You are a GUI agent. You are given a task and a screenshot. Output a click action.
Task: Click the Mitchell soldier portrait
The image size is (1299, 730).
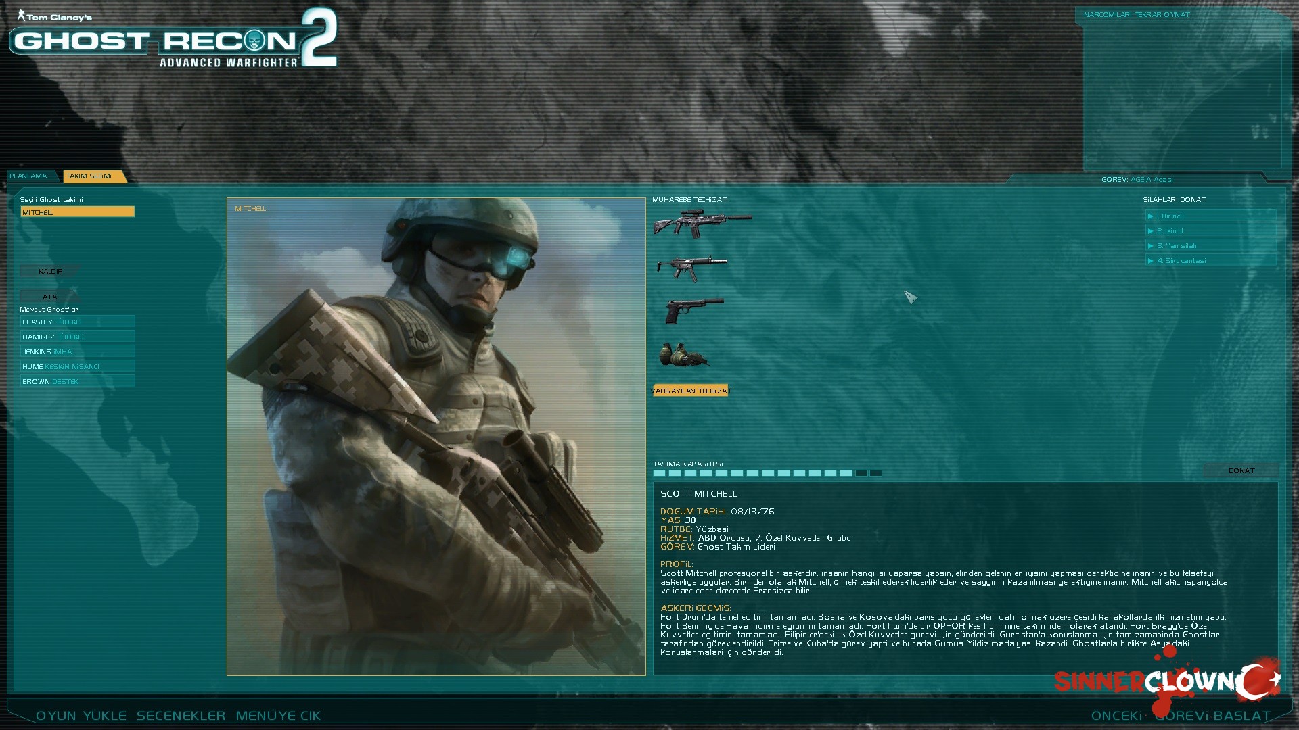click(436, 437)
